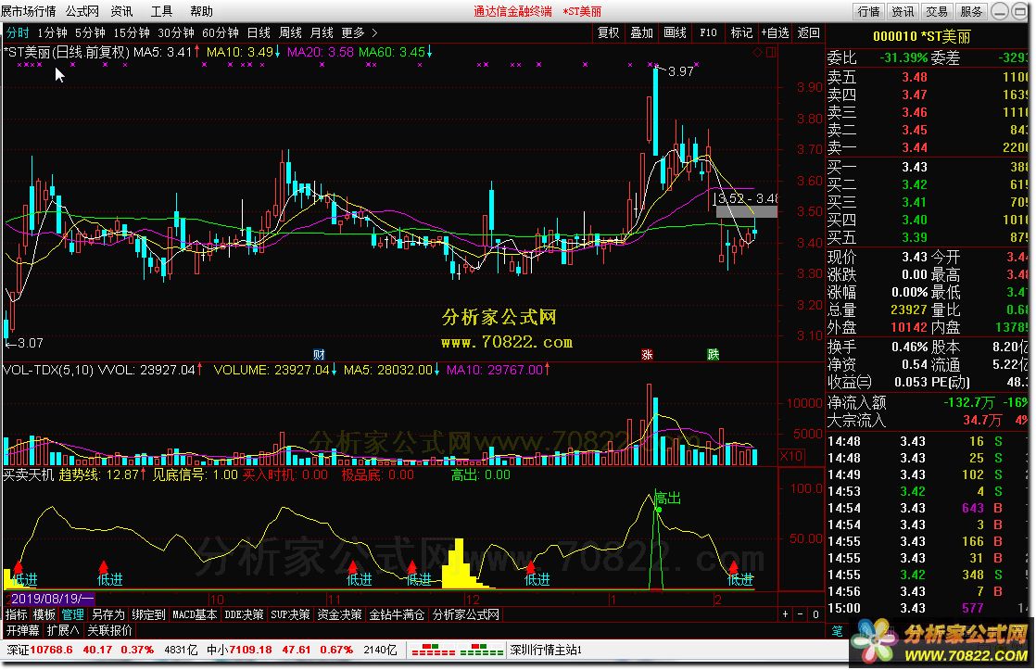Click the blue 财 marker on the date axis
Viewport: 1036px width, 670px height.
point(319,355)
